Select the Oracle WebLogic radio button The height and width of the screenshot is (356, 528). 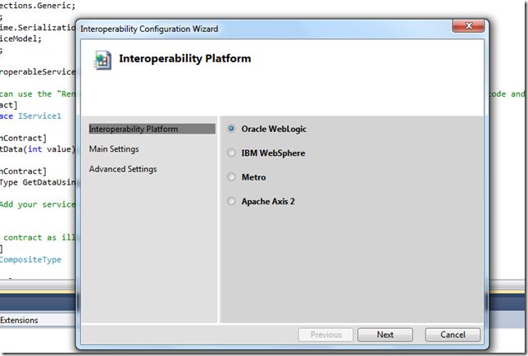coord(231,129)
